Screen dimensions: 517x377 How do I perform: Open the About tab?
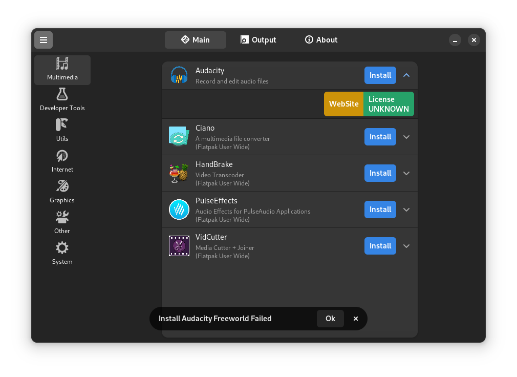coord(321,40)
